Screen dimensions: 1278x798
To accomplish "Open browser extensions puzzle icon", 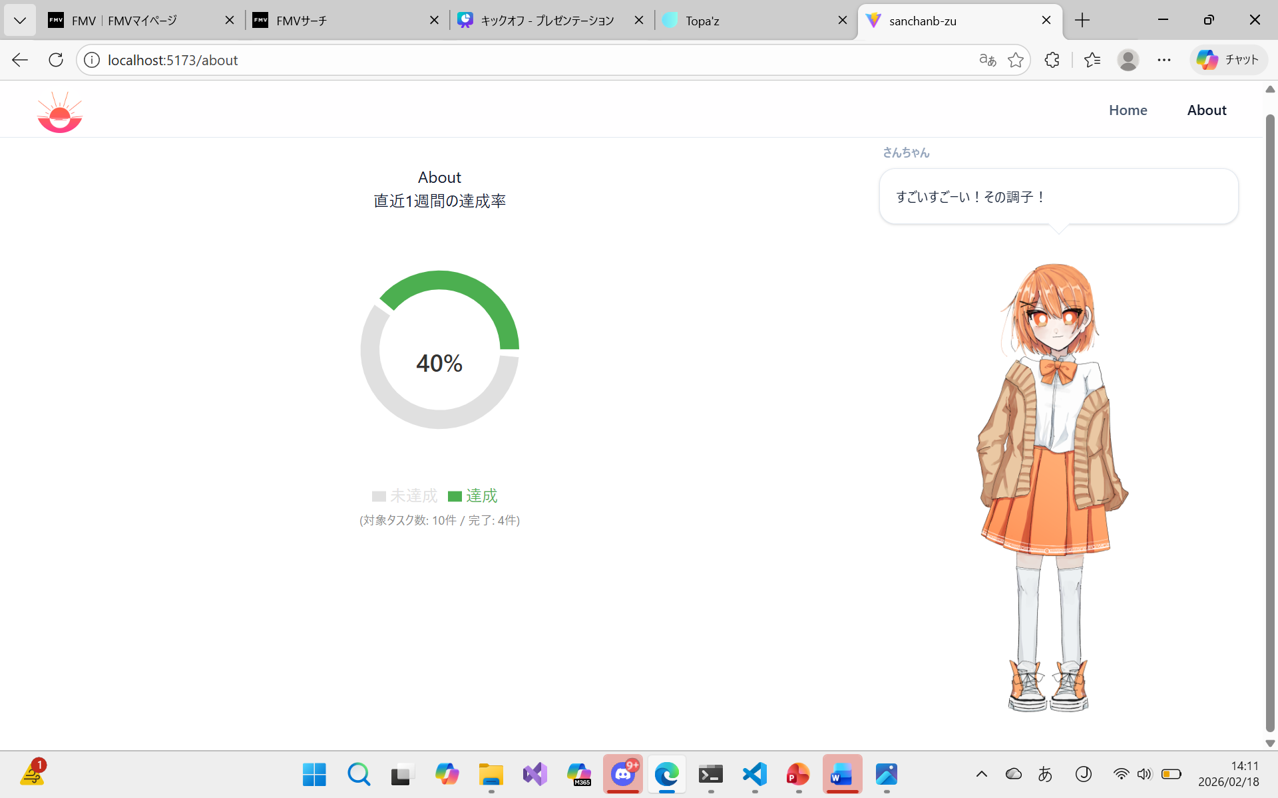I will point(1052,60).
